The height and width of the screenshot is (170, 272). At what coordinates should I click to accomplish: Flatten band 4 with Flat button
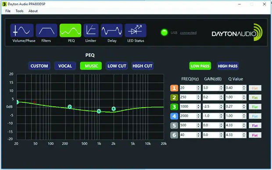click(255, 116)
